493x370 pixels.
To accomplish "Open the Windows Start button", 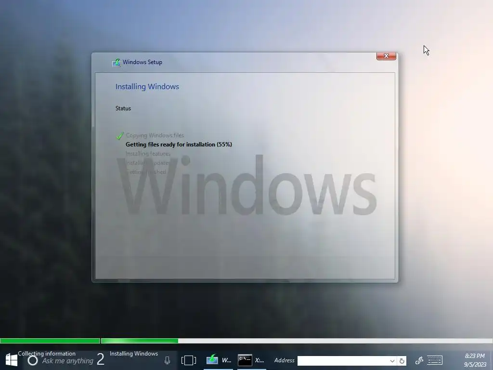I will click(x=12, y=360).
